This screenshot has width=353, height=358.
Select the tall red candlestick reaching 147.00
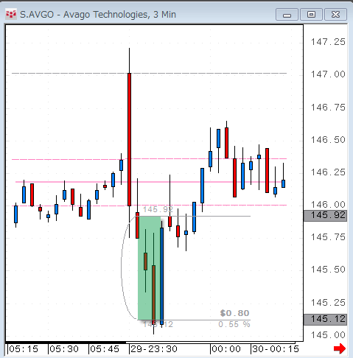click(129, 139)
